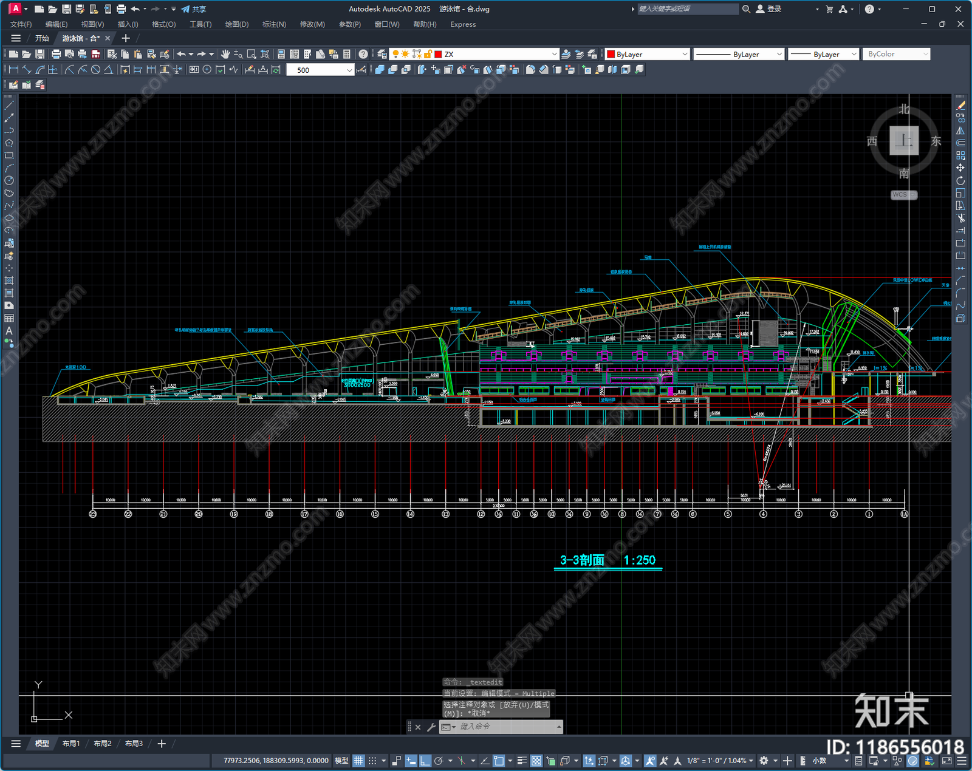Image resolution: width=972 pixels, height=771 pixels.
Task: Select the Move tool in modify toolbar
Action: (960, 168)
